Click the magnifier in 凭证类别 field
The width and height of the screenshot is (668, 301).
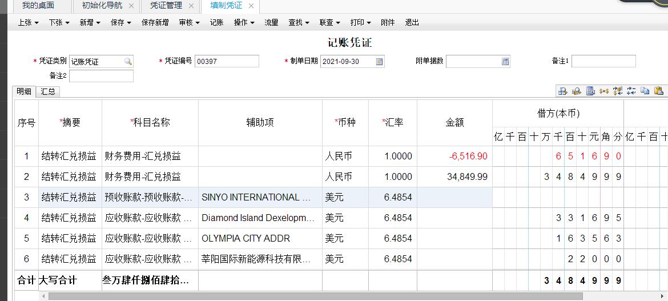(x=128, y=61)
